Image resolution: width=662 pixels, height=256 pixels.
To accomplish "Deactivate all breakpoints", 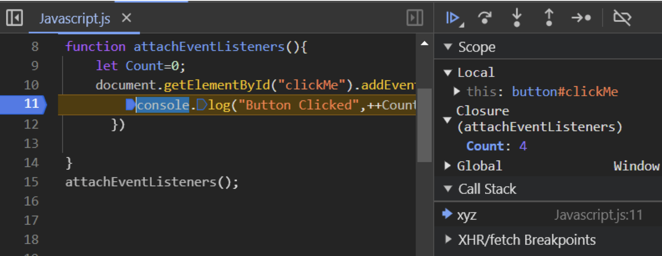I will click(x=622, y=18).
